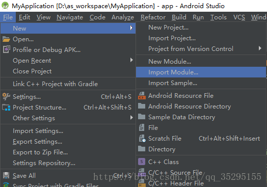Screen dimensions: 267x187
Task: Click Save All menu label
Action: 24,176
